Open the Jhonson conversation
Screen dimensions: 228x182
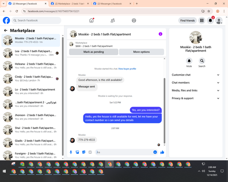pos(31,117)
